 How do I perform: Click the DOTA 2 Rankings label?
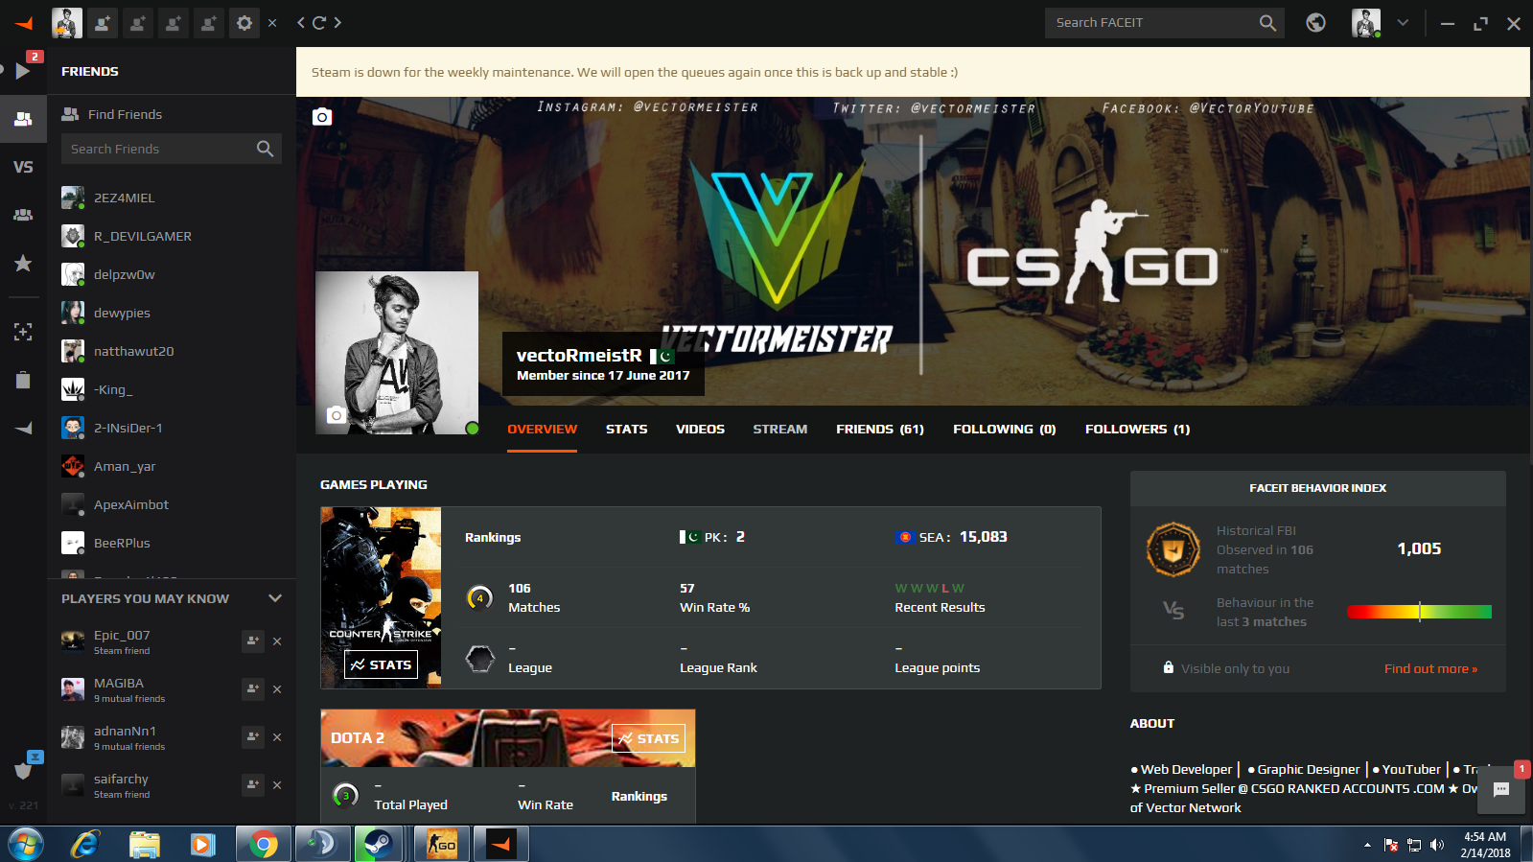click(x=639, y=797)
